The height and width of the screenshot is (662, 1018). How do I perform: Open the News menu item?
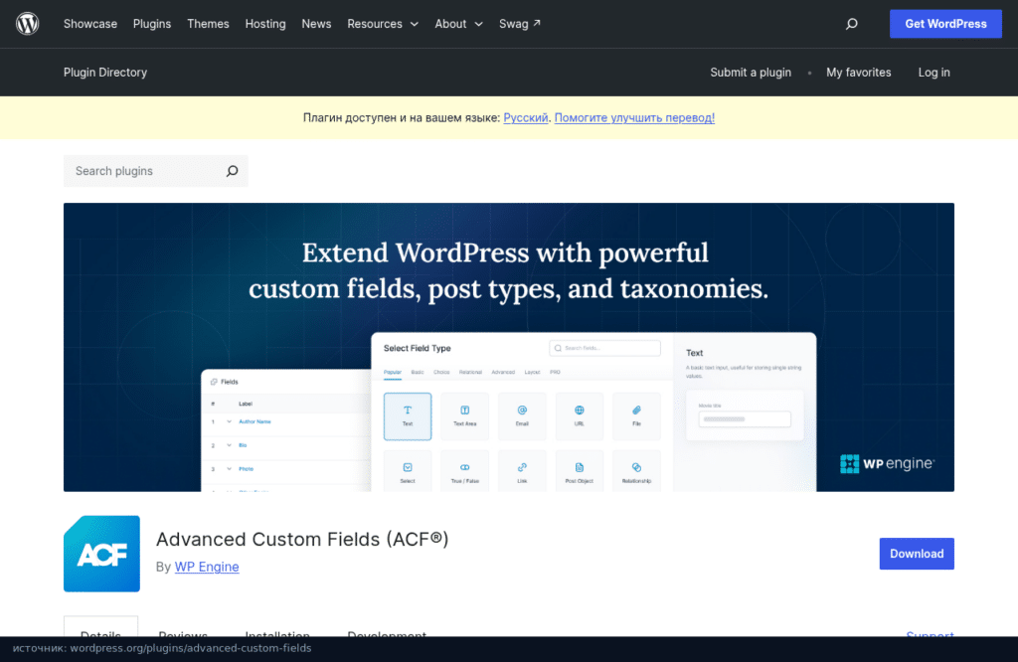[x=316, y=24]
